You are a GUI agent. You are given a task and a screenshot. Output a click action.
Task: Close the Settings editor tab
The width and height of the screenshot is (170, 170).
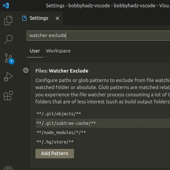[57, 18]
